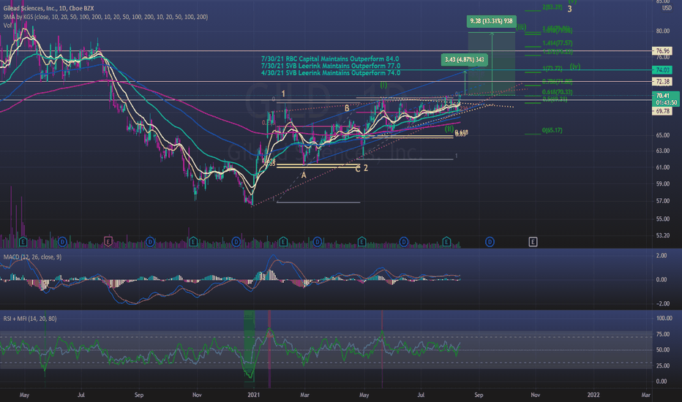682x402 pixels.
Task: Click the last earnings E marker under price bars
Action: point(446,242)
